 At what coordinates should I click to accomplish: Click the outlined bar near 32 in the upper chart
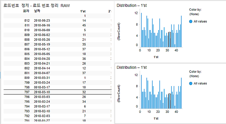(x=169, y=40)
